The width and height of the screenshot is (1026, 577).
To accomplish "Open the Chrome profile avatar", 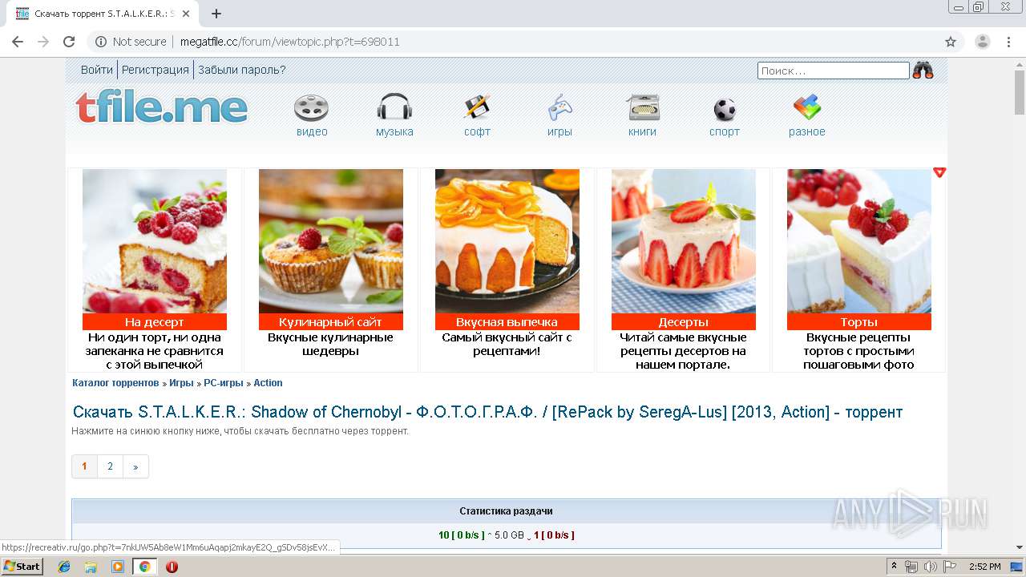I will pos(982,42).
